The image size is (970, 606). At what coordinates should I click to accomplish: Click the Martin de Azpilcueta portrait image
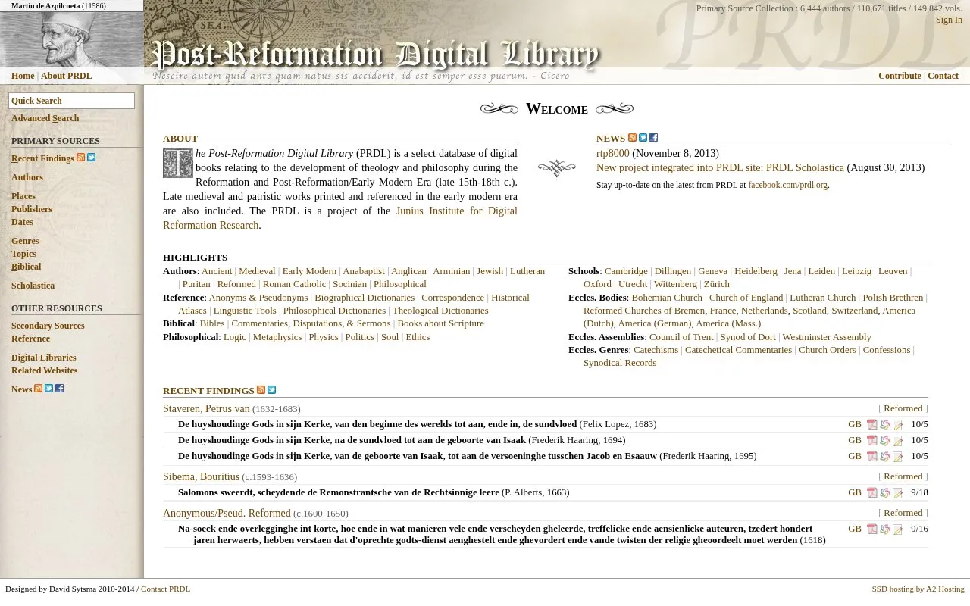pyautogui.click(x=71, y=39)
